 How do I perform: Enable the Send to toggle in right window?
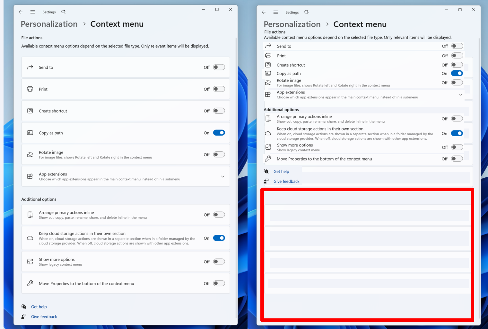[457, 46]
